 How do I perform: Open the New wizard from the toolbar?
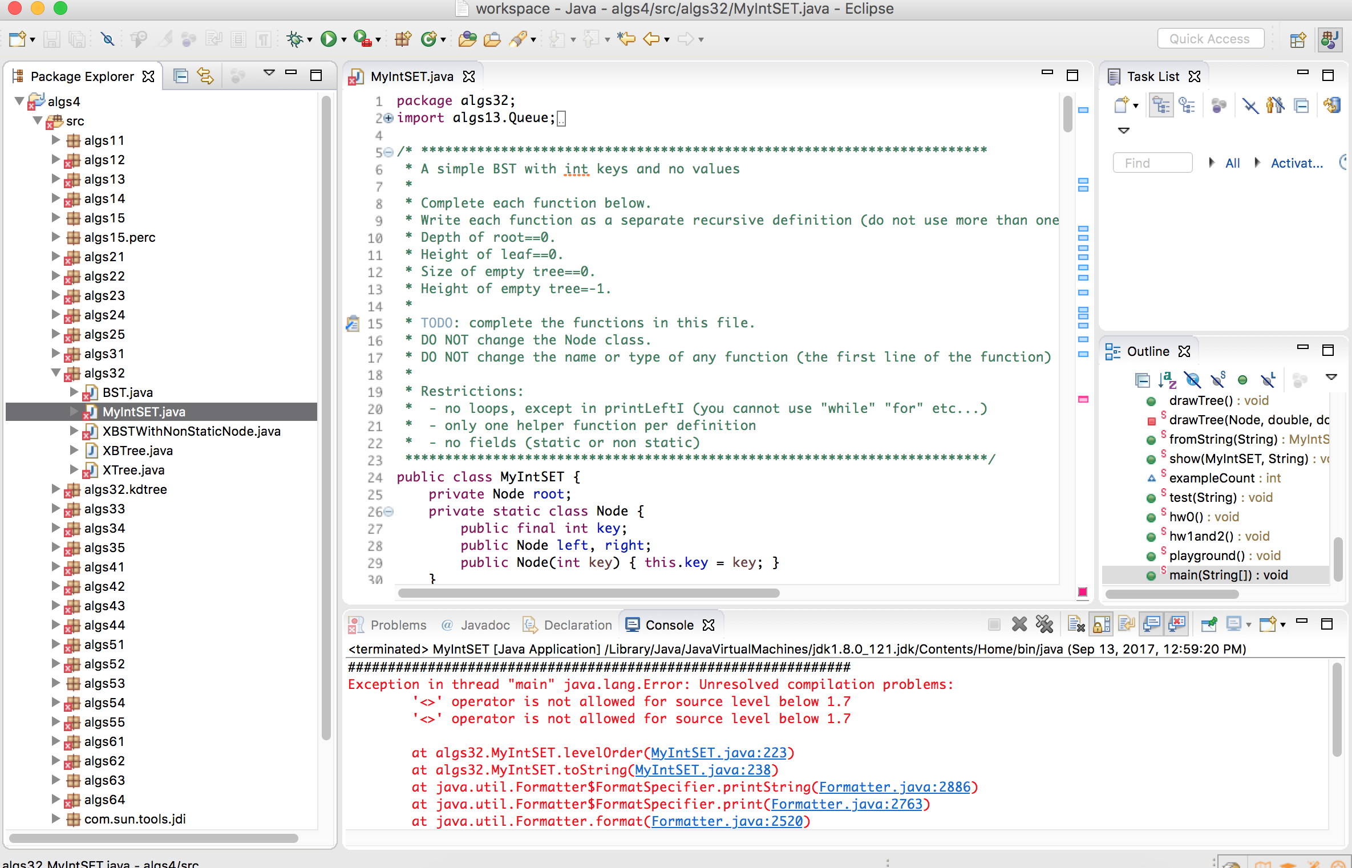pos(15,39)
